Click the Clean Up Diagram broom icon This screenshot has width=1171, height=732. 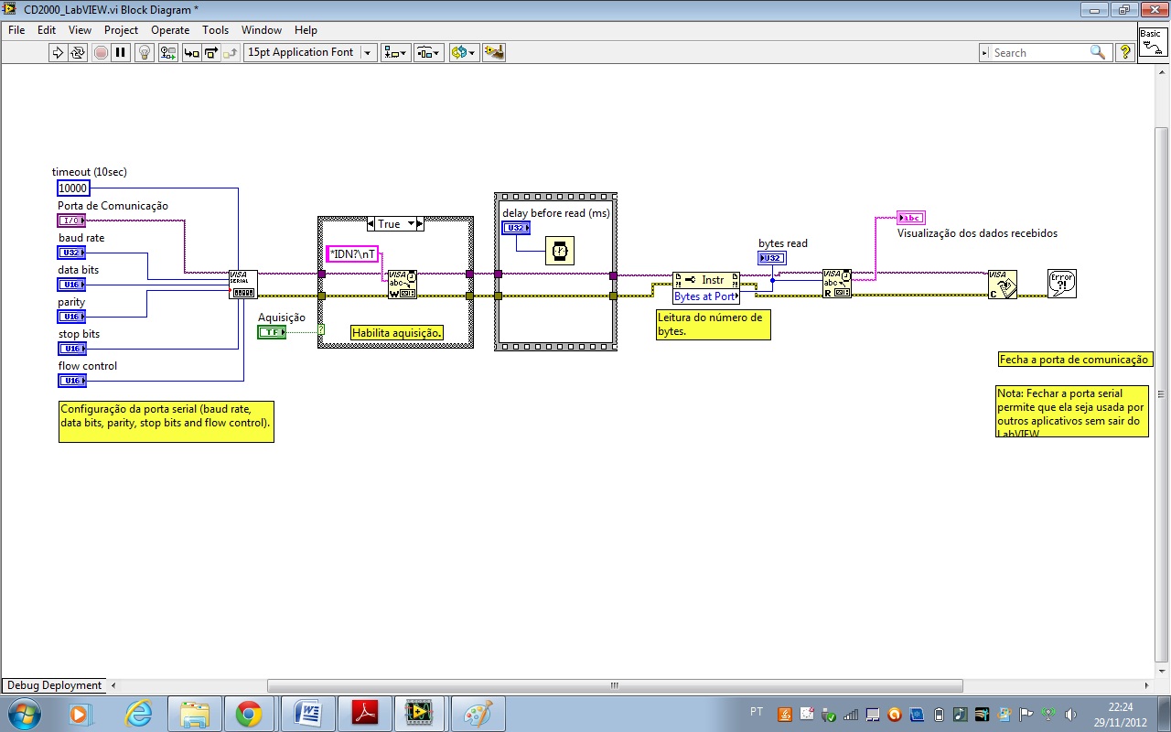[x=494, y=53]
